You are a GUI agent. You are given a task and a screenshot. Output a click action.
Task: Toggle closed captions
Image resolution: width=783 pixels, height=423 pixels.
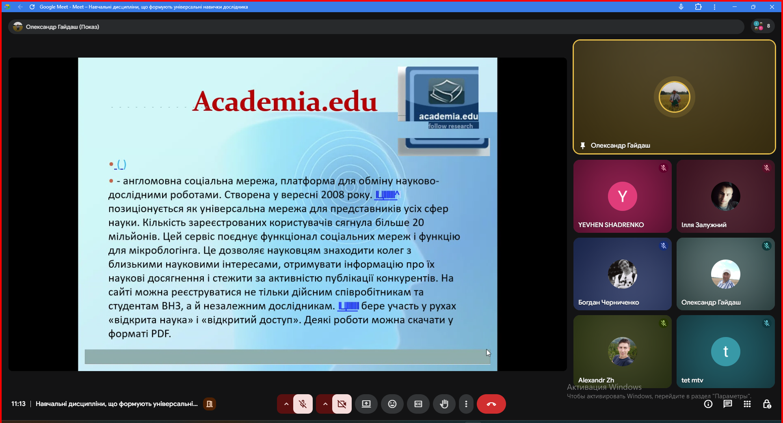click(x=418, y=404)
